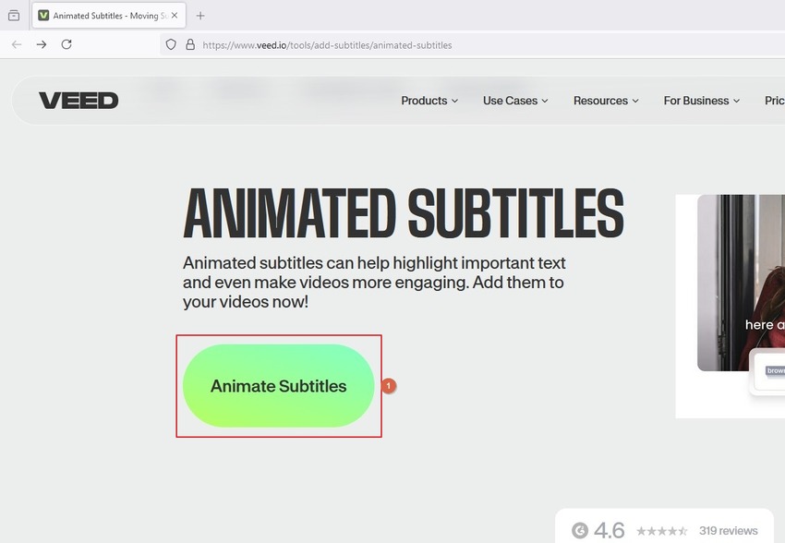This screenshot has width=785, height=543.
Task: Open the VEED logo home link
Action: click(78, 101)
